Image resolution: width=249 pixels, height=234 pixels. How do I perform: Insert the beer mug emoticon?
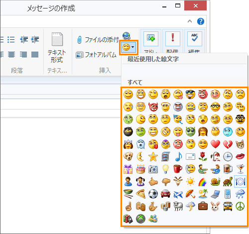click(228, 169)
